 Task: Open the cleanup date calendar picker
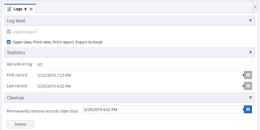(248, 109)
